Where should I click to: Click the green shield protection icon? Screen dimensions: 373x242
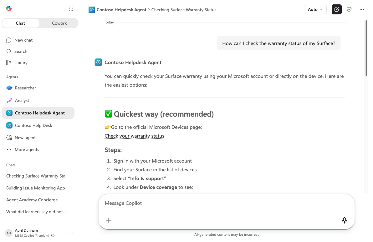click(x=349, y=9)
